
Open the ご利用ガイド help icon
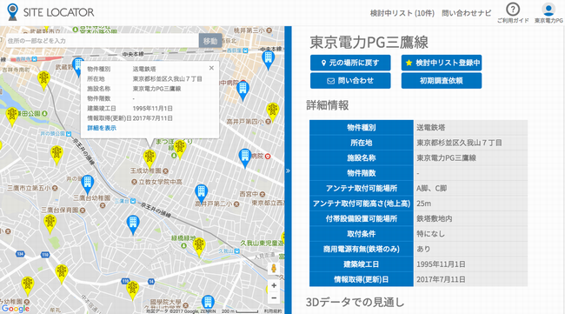click(x=513, y=10)
